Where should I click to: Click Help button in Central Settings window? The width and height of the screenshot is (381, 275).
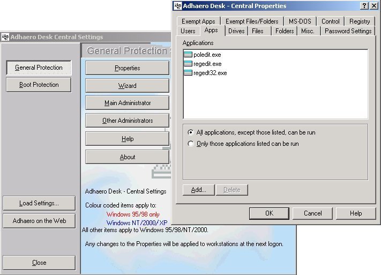tap(128, 139)
